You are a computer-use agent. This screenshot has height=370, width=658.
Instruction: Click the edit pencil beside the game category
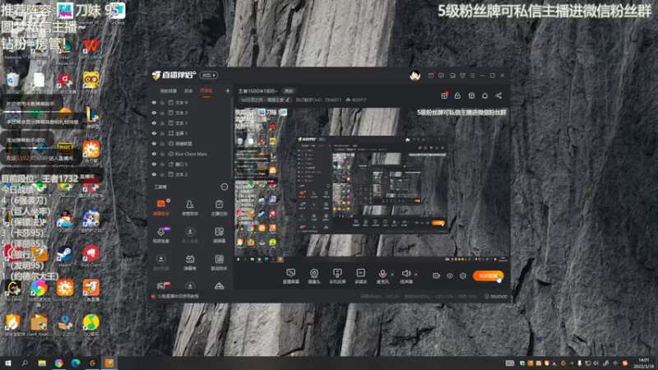pyautogui.click(x=287, y=99)
